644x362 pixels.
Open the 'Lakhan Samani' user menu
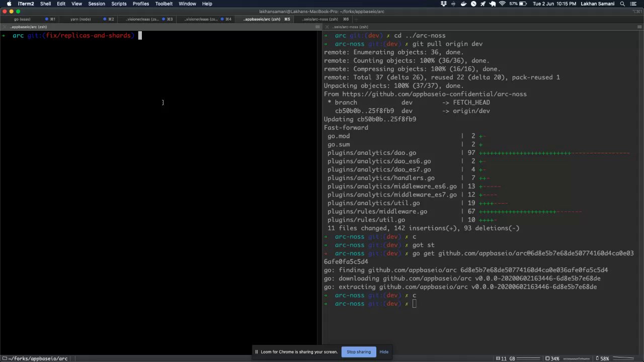click(x=597, y=4)
